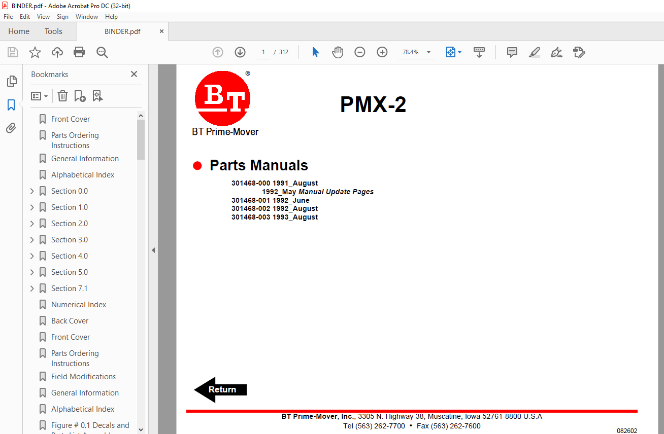Star the file with bookmark star icon

tap(35, 52)
